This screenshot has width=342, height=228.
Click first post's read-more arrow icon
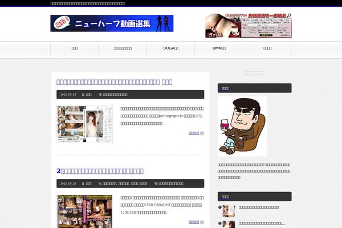202,133
